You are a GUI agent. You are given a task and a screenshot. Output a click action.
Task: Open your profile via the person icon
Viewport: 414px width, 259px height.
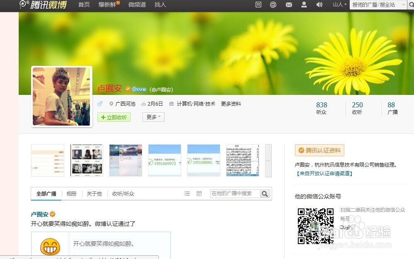pos(304,5)
